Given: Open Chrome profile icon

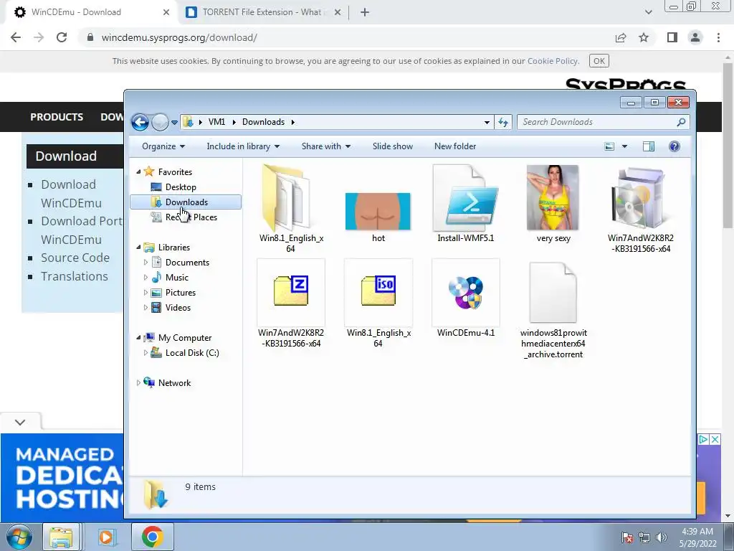Looking at the screenshot, I should tap(695, 37).
